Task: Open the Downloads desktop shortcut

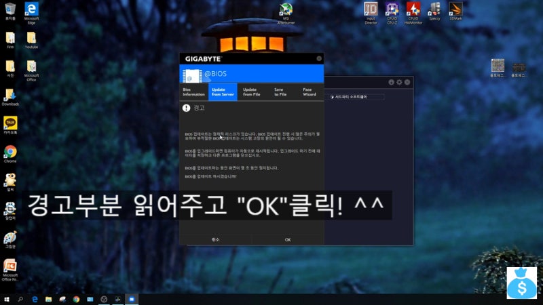Action: (10, 97)
